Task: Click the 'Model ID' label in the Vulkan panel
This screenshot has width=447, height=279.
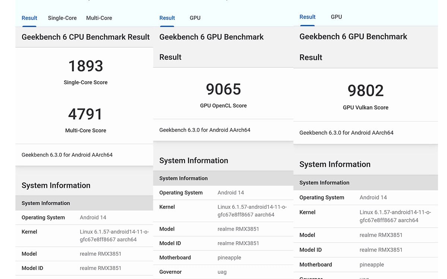Action: pyautogui.click(x=311, y=250)
